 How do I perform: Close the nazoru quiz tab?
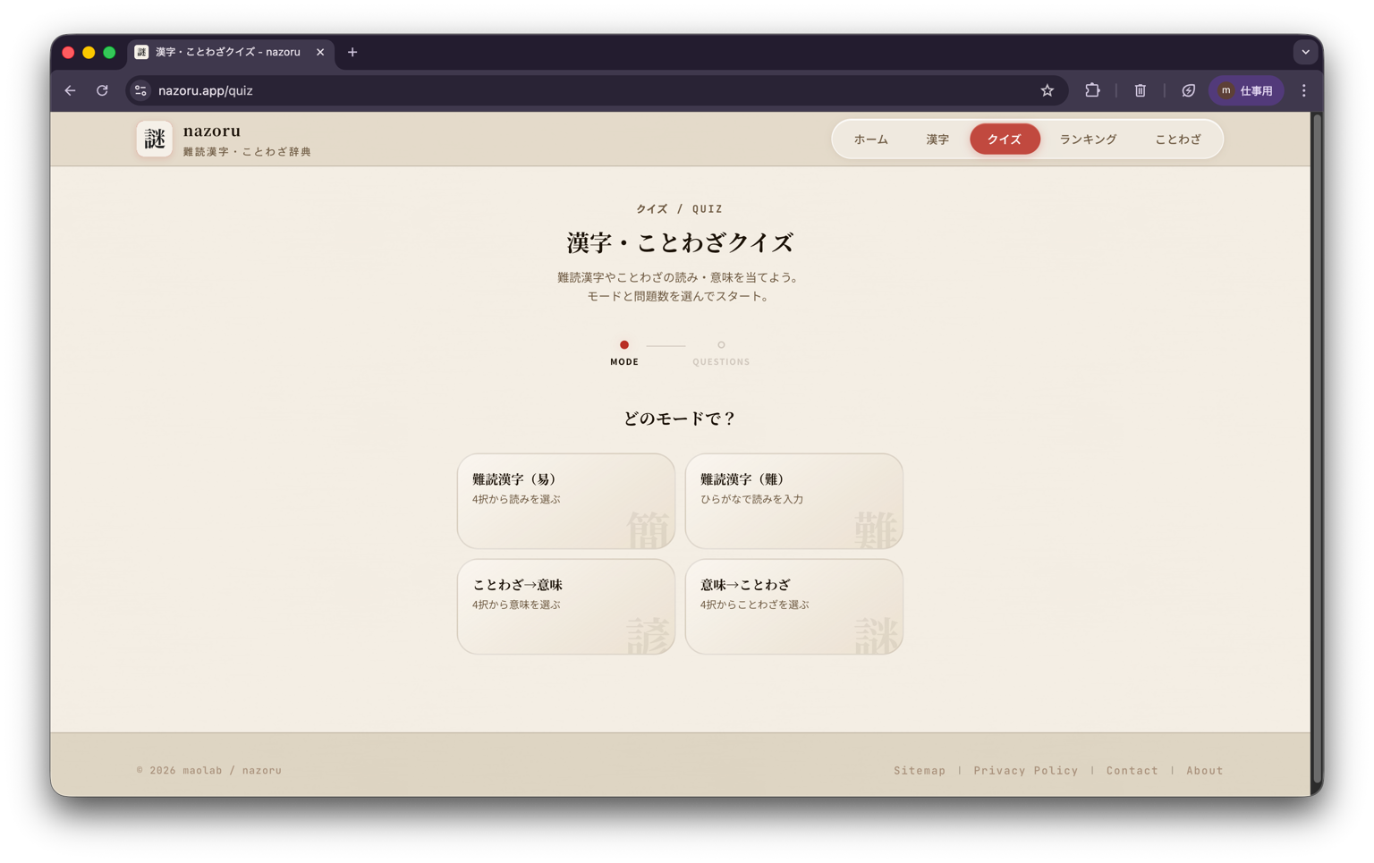[x=320, y=52]
